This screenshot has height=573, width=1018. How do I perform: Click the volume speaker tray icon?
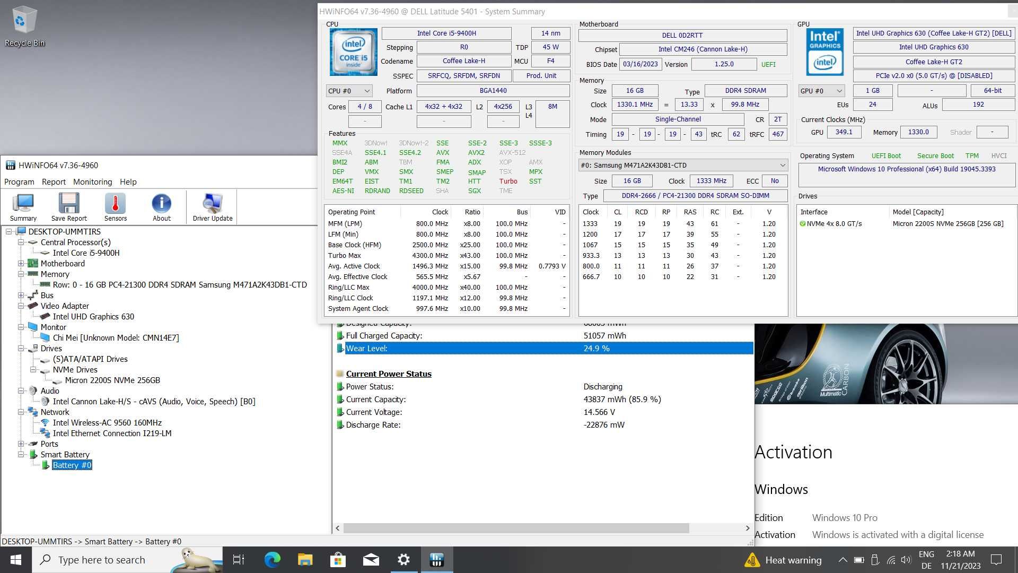tap(906, 560)
